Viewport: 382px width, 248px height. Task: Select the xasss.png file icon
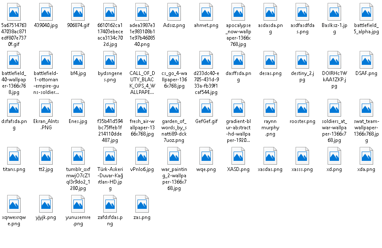pos(302,156)
